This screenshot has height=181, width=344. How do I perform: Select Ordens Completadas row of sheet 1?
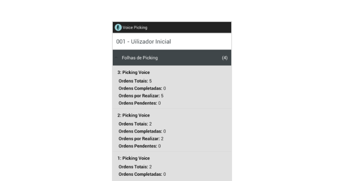point(142,174)
